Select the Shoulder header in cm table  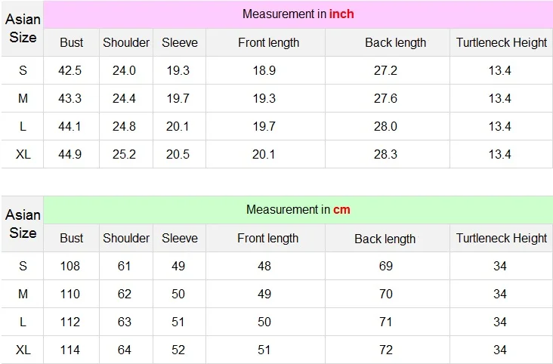tap(126, 238)
